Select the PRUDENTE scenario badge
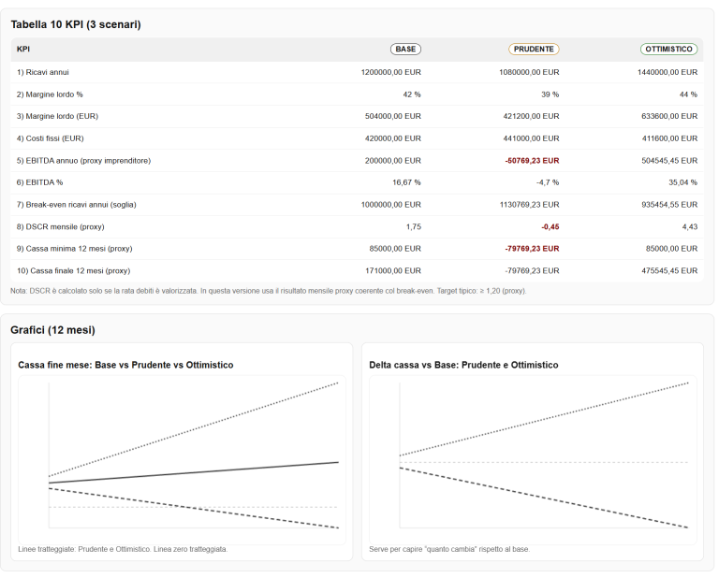Viewport: 719px width, 578px height. [x=534, y=50]
